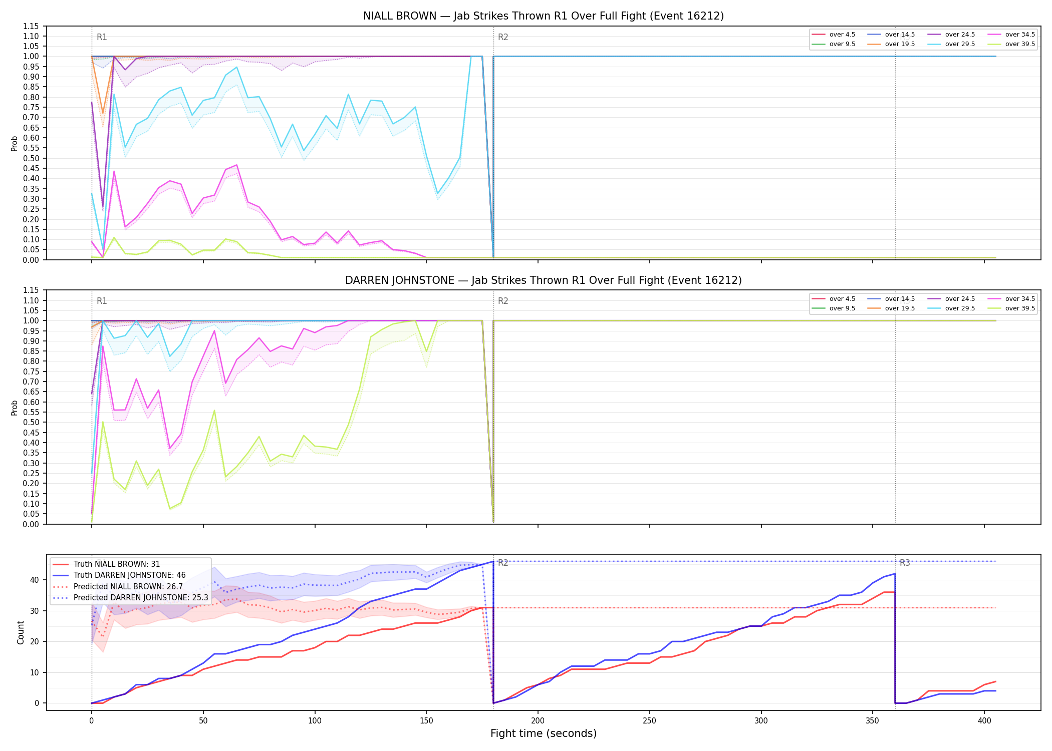Click the 0.00 tick label in Niall Brown chart
1052x751 pixels.
(31, 260)
